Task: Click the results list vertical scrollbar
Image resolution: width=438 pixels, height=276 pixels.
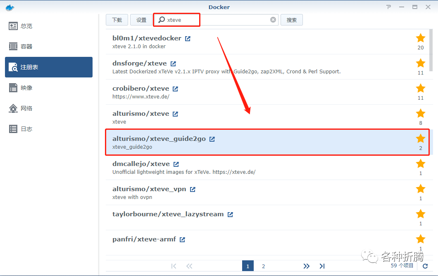Action: point(431,50)
